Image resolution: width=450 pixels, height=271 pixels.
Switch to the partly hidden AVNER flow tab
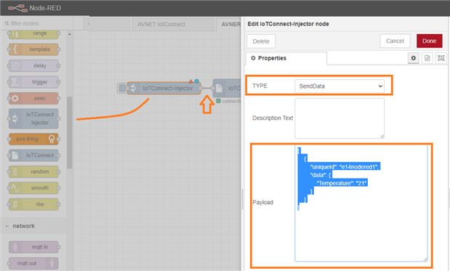pyautogui.click(x=229, y=25)
